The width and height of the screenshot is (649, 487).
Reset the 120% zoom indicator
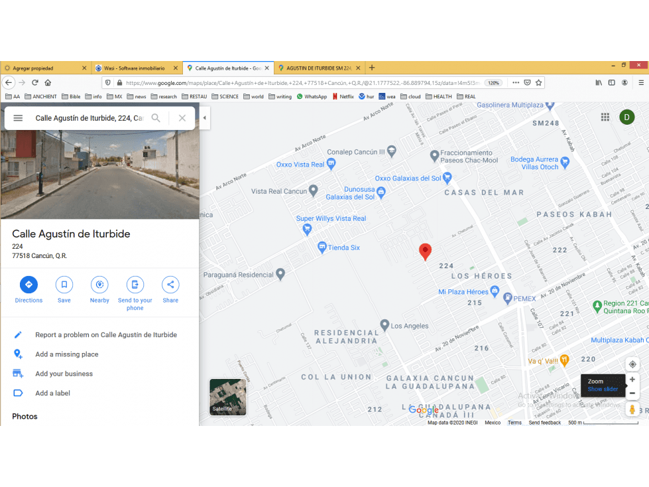493,83
